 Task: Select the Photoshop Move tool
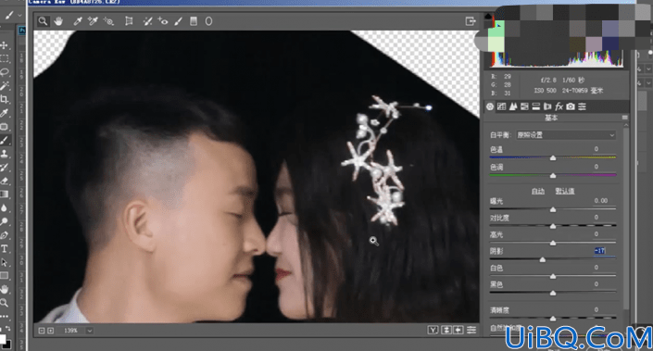click(x=5, y=45)
